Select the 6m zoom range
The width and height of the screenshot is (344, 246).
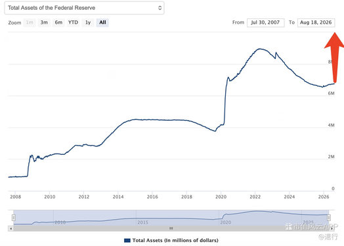58,22
